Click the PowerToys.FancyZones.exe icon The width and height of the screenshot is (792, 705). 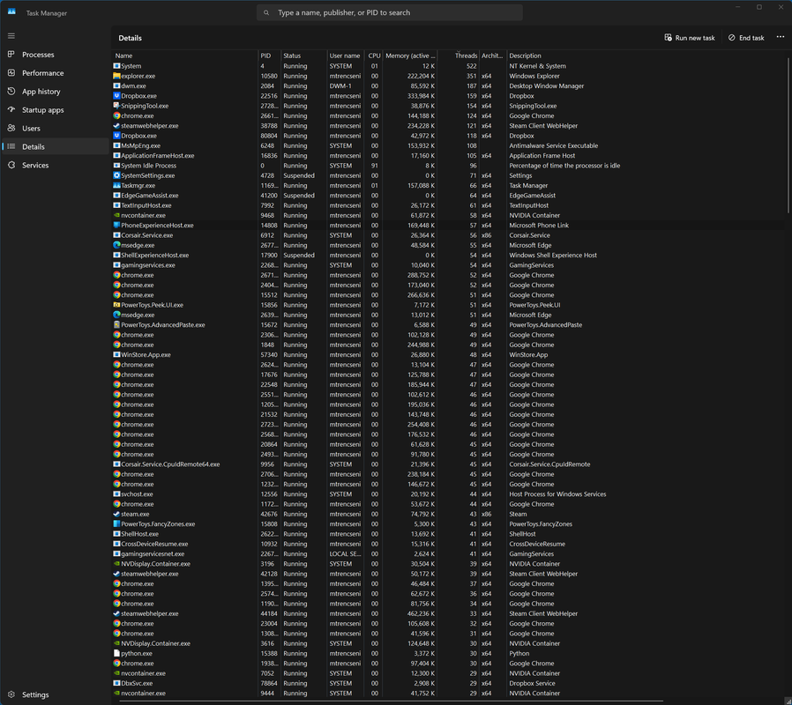[x=116, y=523]
